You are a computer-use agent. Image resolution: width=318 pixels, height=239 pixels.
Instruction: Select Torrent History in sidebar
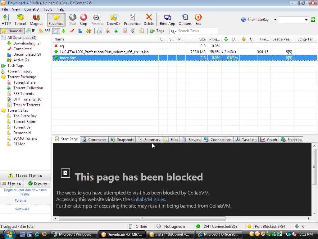tap(20, 71)
